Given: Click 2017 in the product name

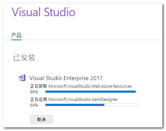Looking at the screenshot, I should [96, 78].
